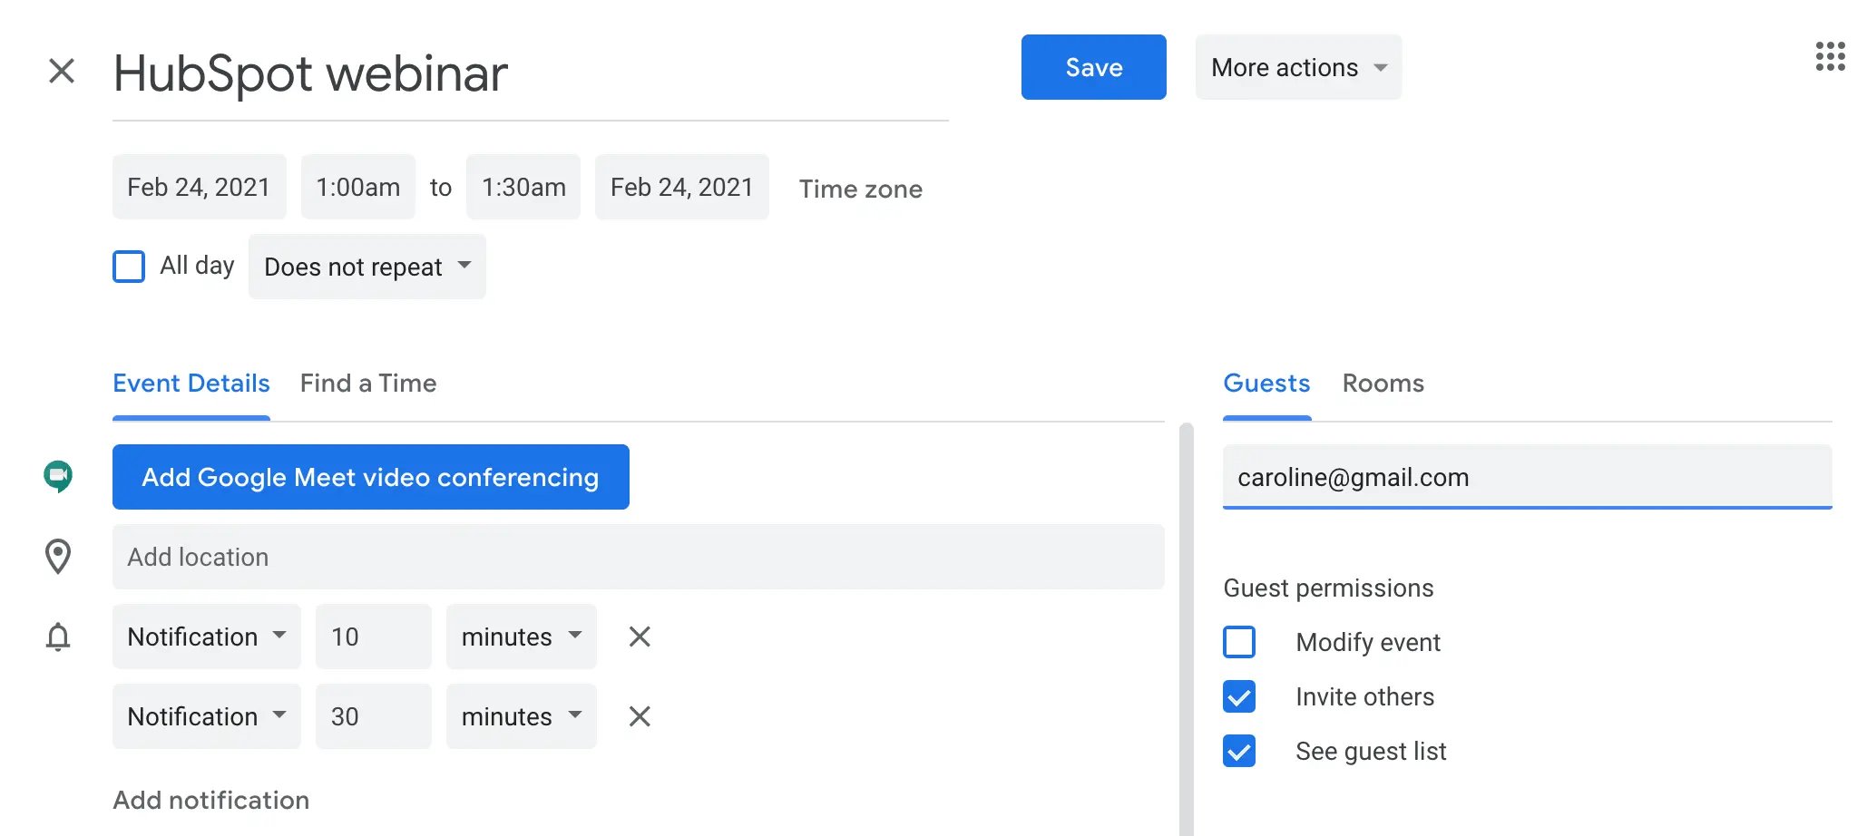Remove the 30 minutes notification
The height and width of the screenshot is (836, 1867).
pos(640,716)
